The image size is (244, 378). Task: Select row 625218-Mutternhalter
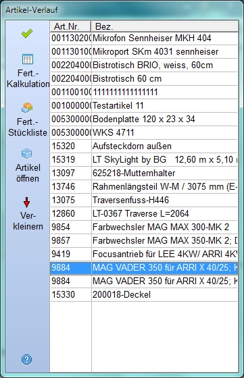[x=144, y=173]
